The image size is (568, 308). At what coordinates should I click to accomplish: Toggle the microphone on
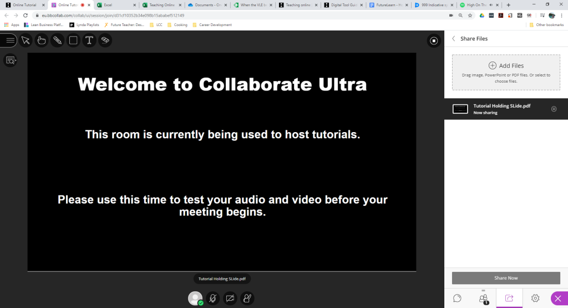(x=213, y=298)
